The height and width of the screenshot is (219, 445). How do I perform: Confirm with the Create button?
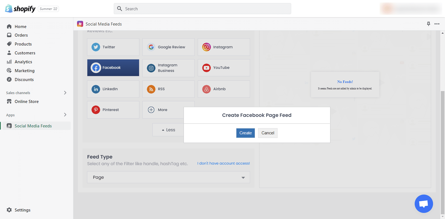click(x=246, y=133)
